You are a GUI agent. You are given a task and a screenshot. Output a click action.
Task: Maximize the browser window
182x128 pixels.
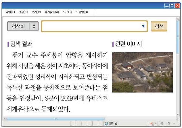click(173, 5)
